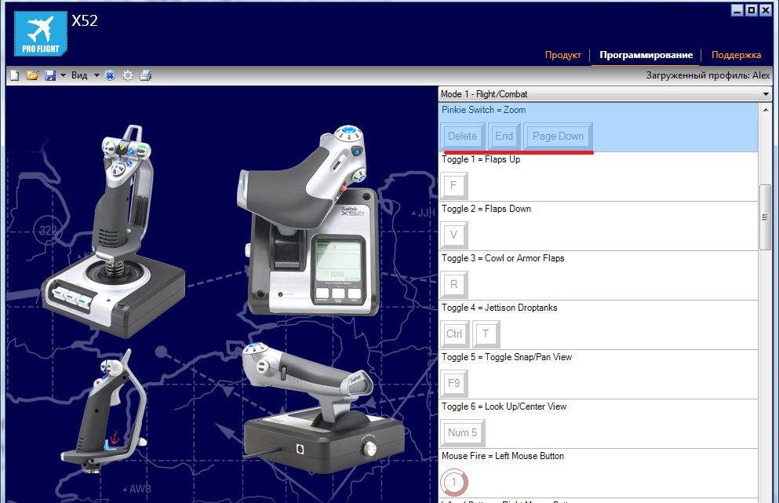Print the profile using the printer icon
Screen dimensions: 779x503
point(146,75)
